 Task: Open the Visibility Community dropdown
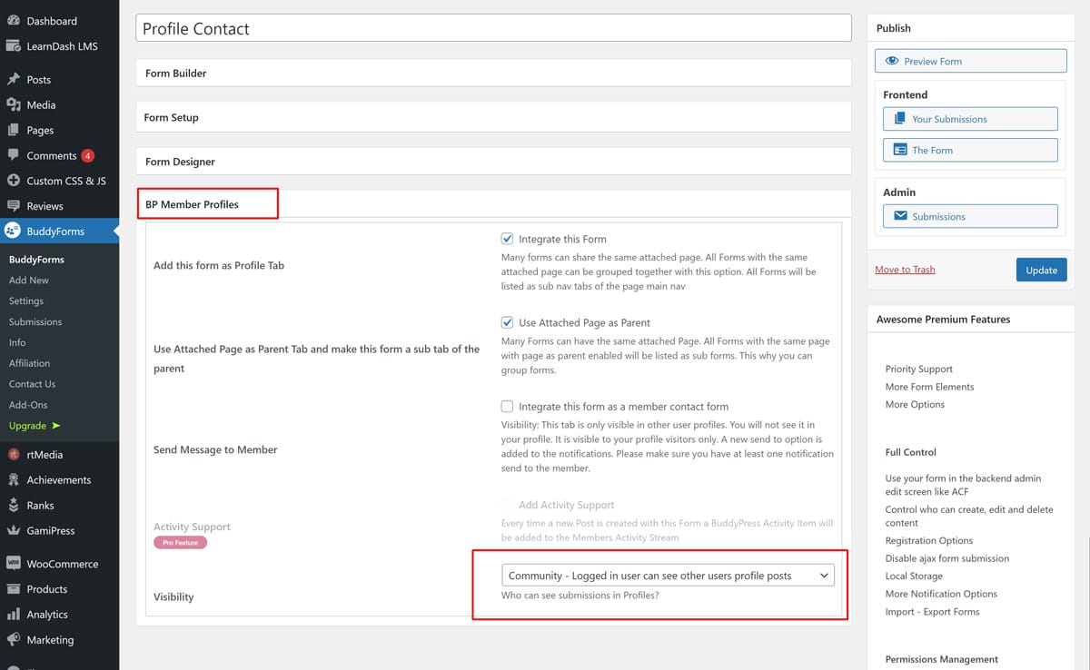tap(668, 576)
